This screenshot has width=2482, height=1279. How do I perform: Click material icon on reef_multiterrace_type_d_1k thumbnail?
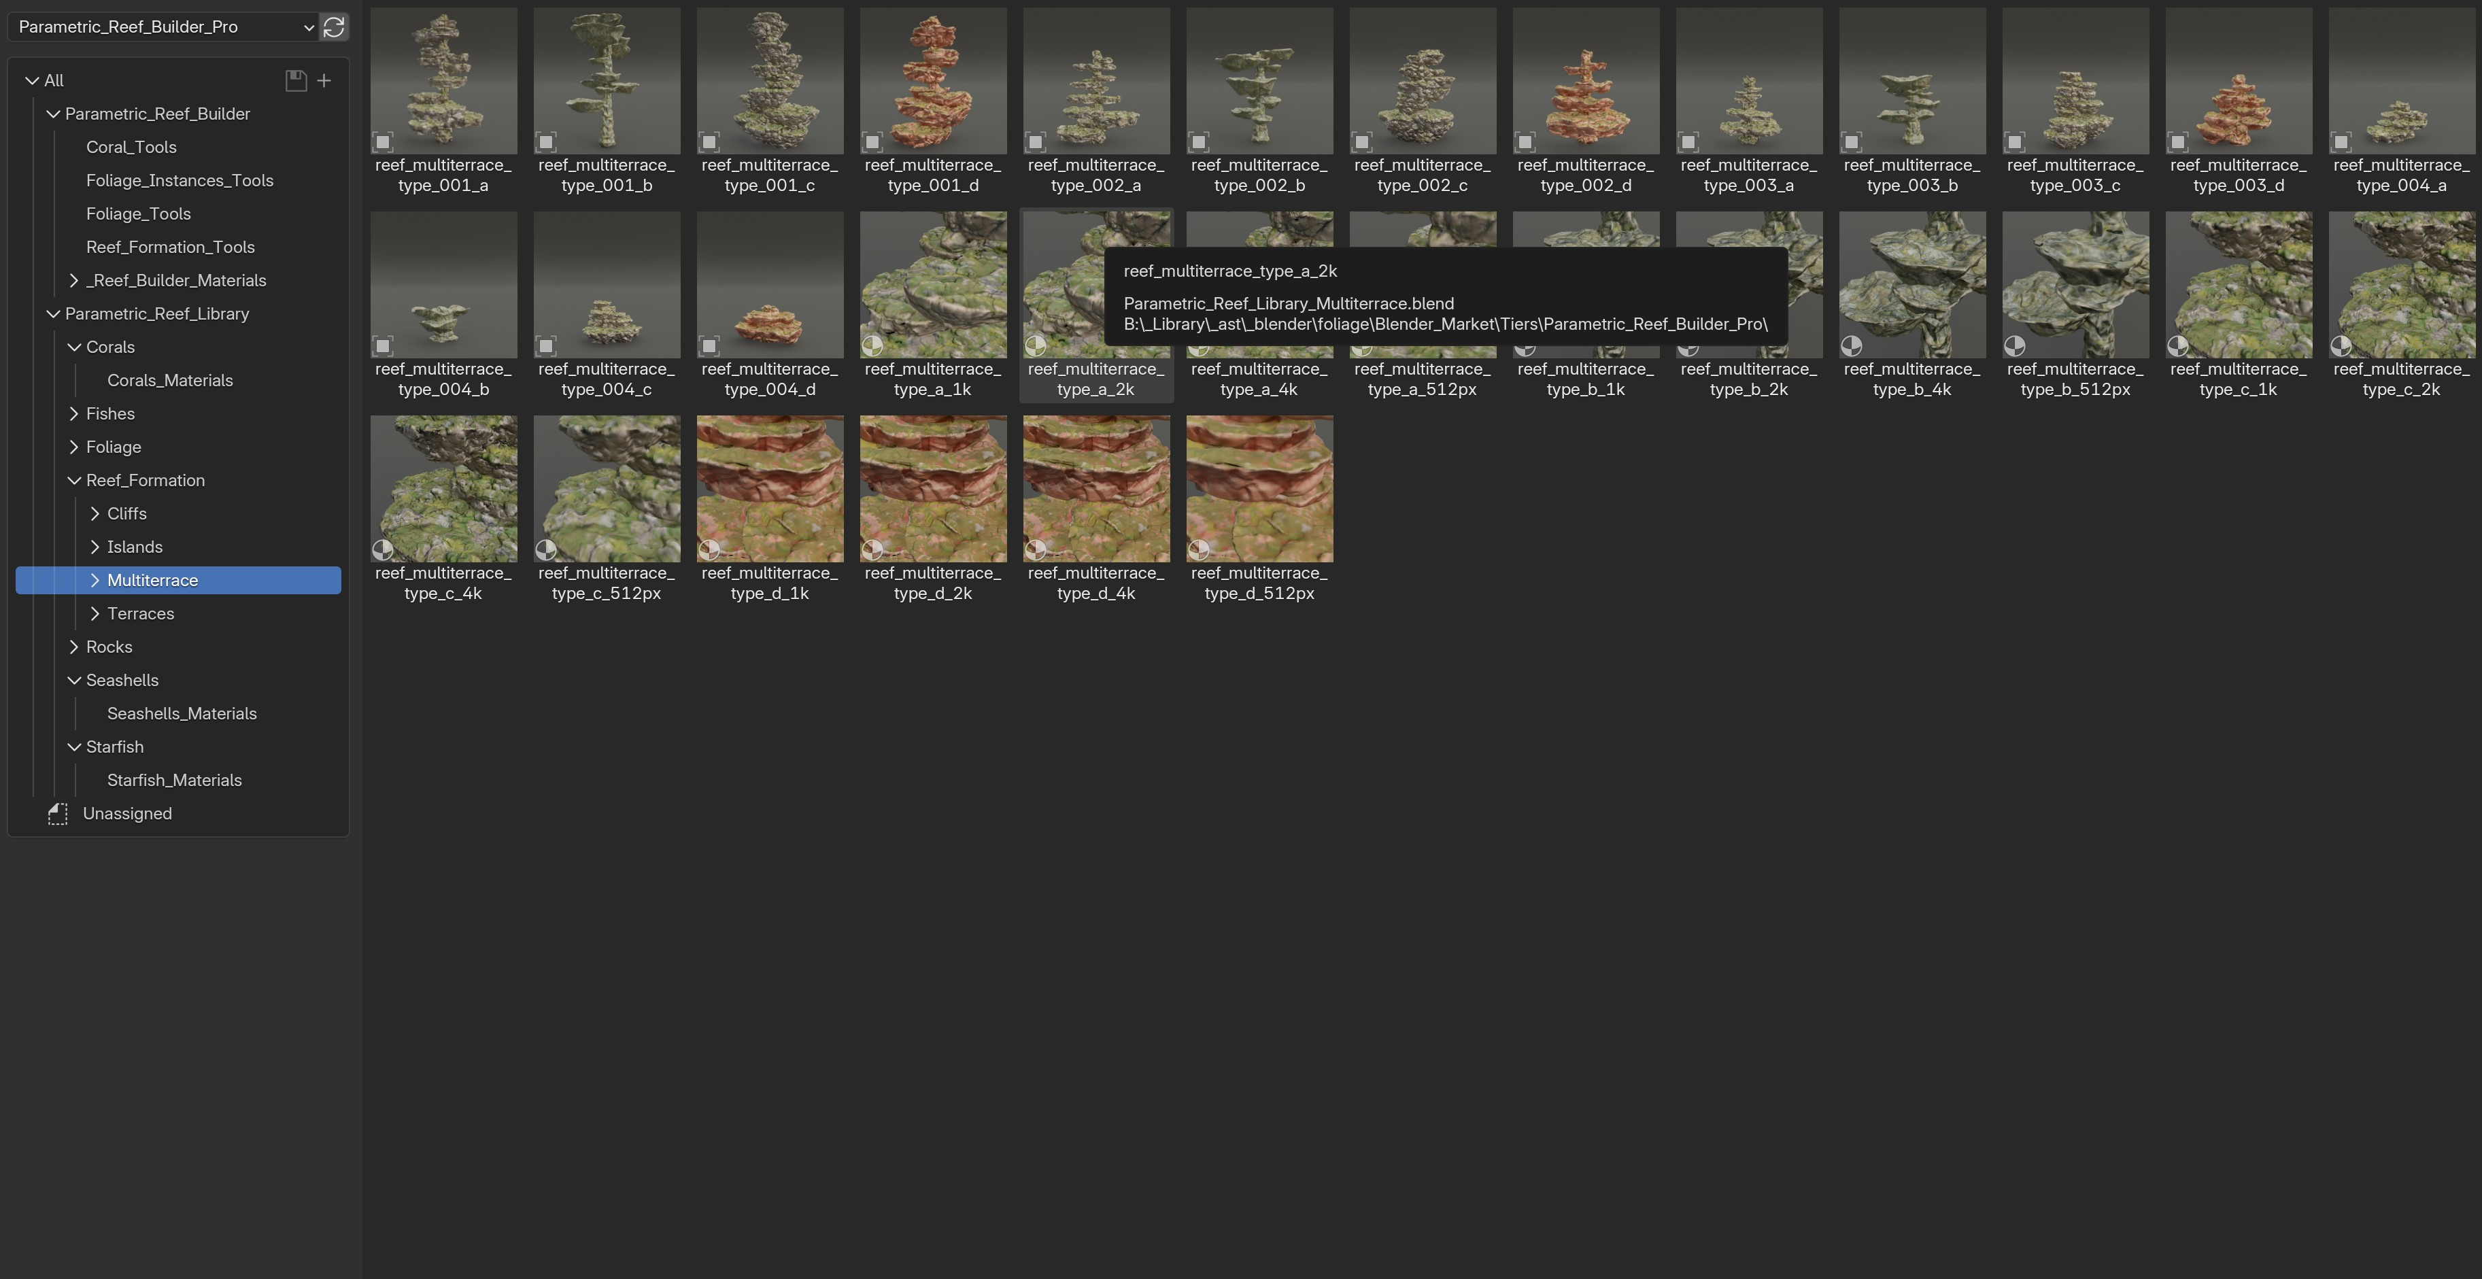tap(709, 550)
